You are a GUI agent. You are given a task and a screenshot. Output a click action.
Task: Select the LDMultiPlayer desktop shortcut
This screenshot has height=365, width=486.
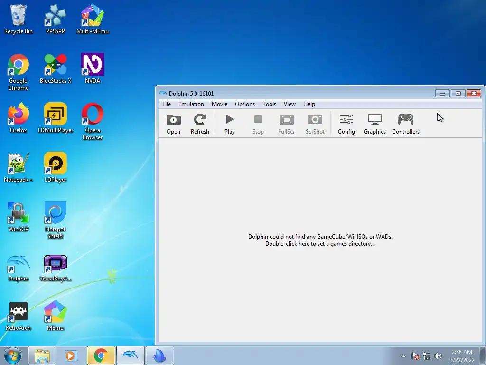click(55, 118)
